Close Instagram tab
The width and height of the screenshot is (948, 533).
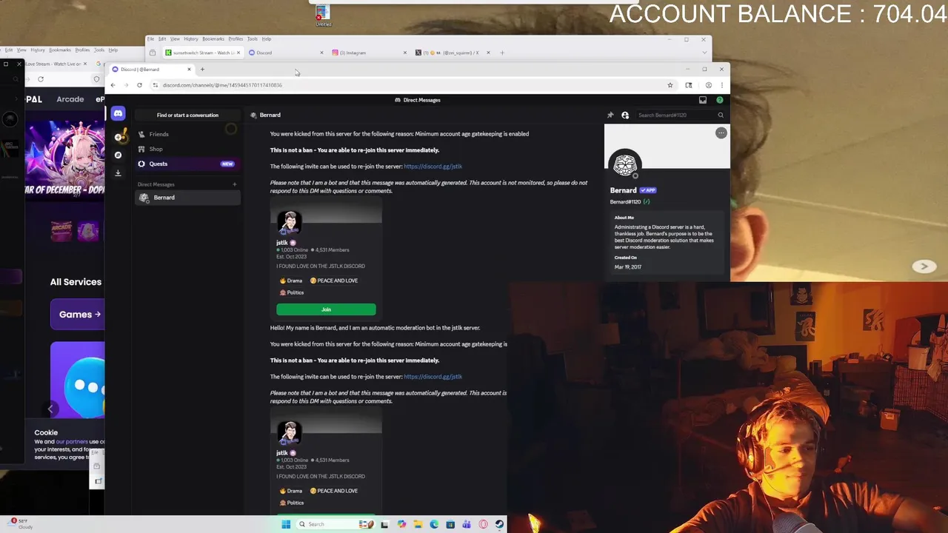[405, 53]
